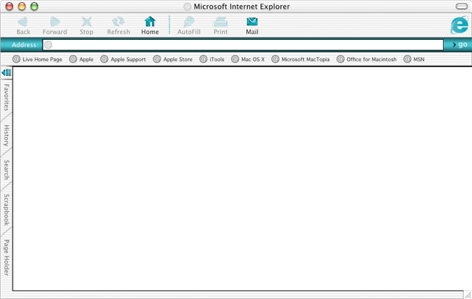Click the page icon in address field

tap(48, 45)
